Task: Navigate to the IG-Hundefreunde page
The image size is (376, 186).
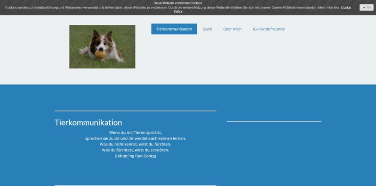Action: coord(269,29)
